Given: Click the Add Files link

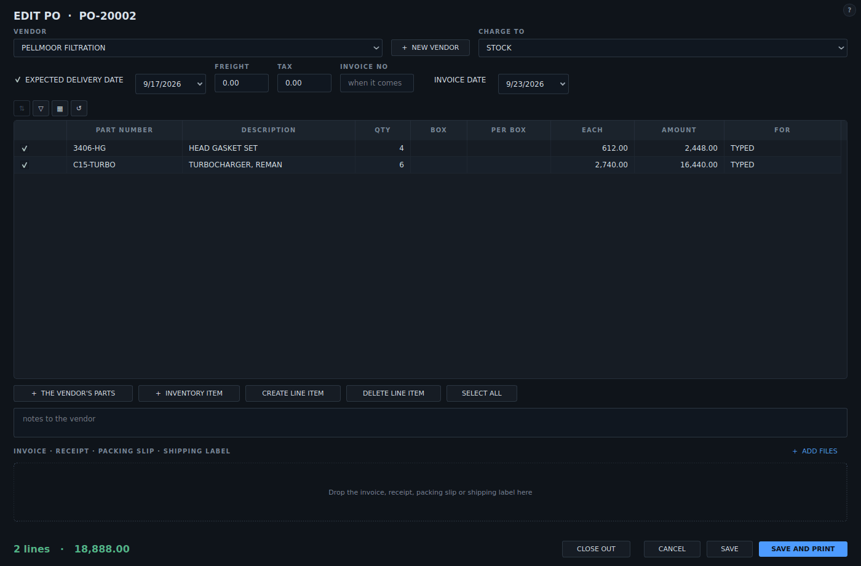Looking at the screenshot, I should coord(815,451).
